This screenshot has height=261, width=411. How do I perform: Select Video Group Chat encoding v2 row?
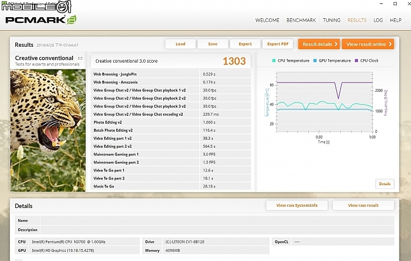coord(171,114)
